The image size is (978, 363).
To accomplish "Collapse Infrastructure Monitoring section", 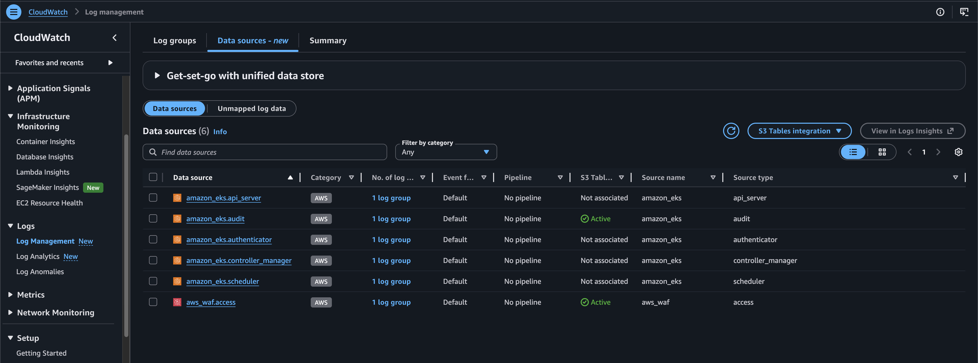I will 10,116.
